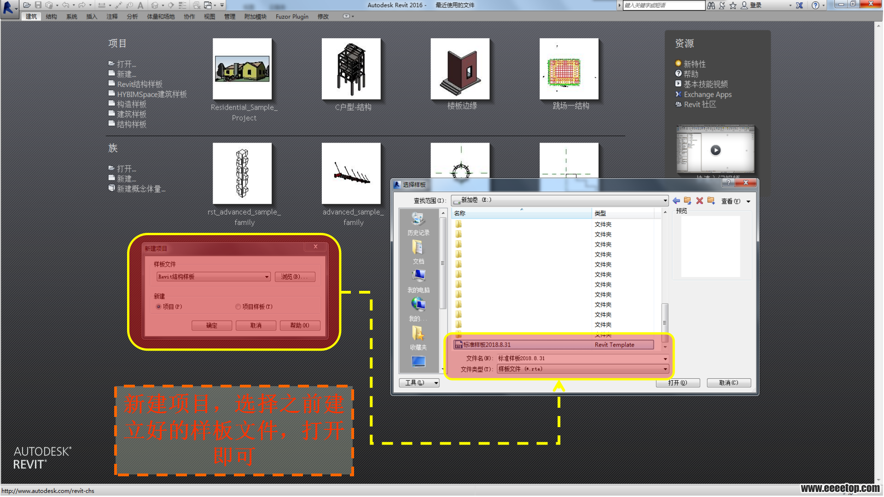884x497 pixels.
Task: Click the Open folder icon in quick access toolbar
Action: tap(27, 5)
